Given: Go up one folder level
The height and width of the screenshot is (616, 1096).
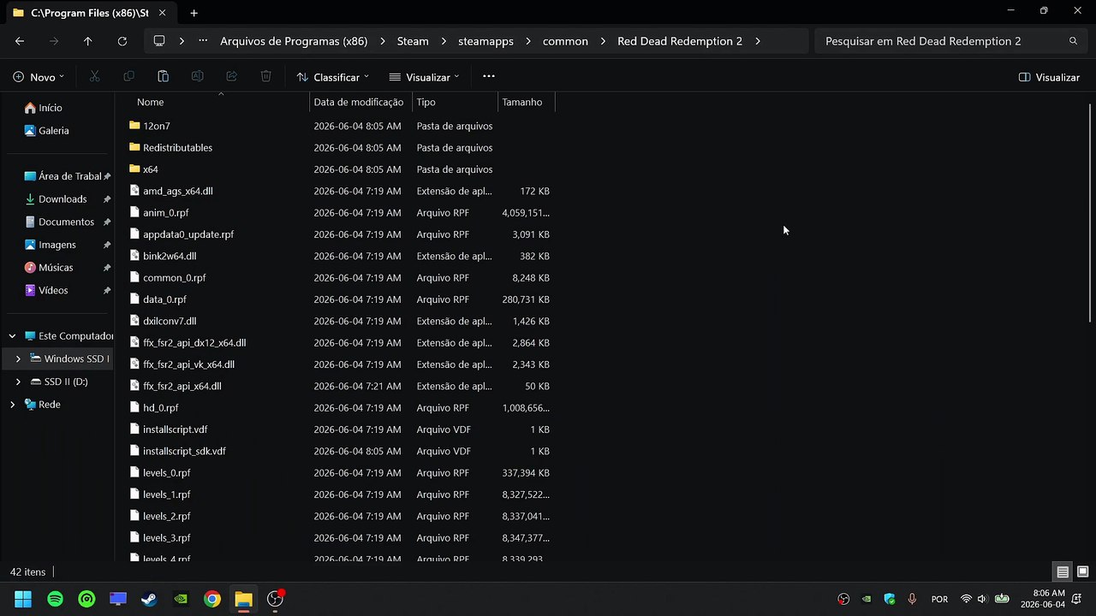Looking at the screenshot, I should tap(87, 41).
